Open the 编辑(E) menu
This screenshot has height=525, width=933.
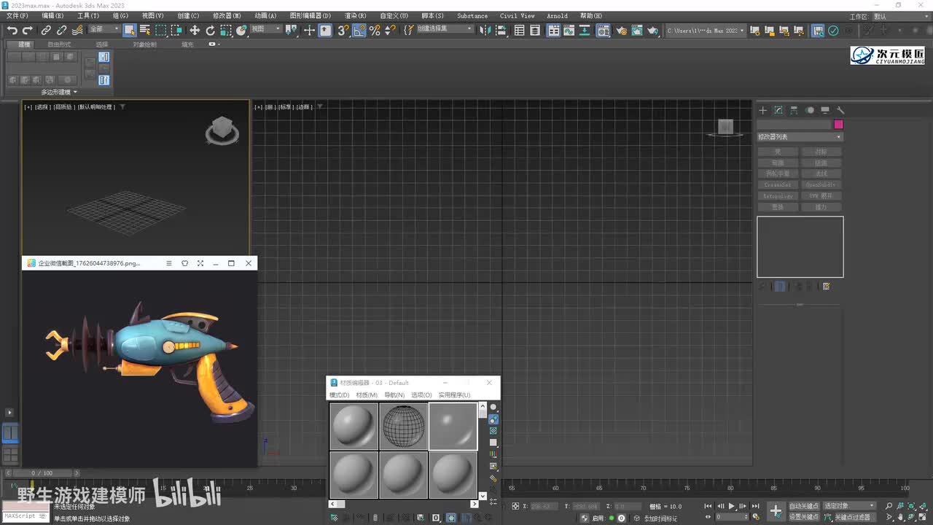pos(52,15)
